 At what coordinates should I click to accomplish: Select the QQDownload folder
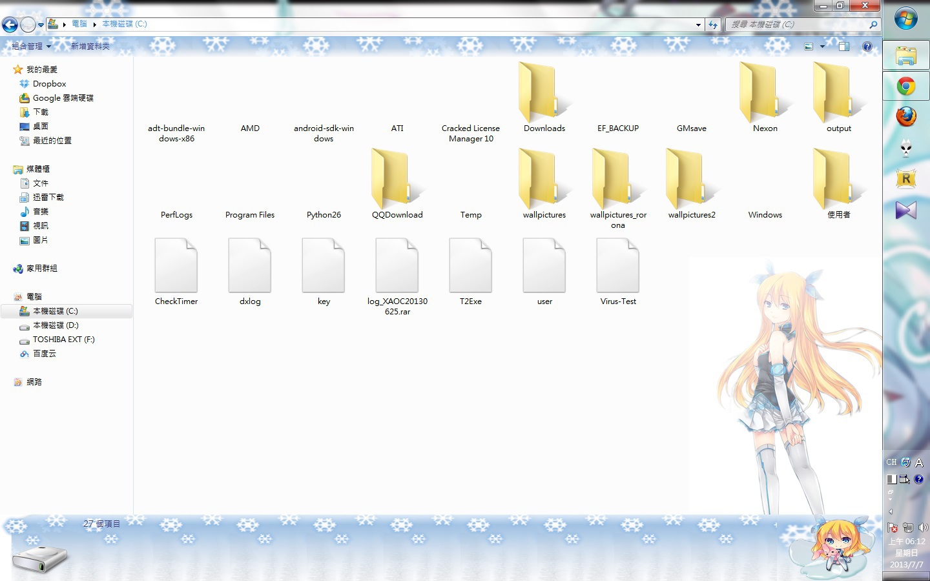click(x=397, y=183)
